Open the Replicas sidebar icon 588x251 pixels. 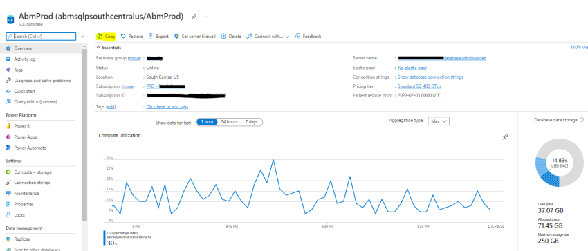tap(8, 239)
